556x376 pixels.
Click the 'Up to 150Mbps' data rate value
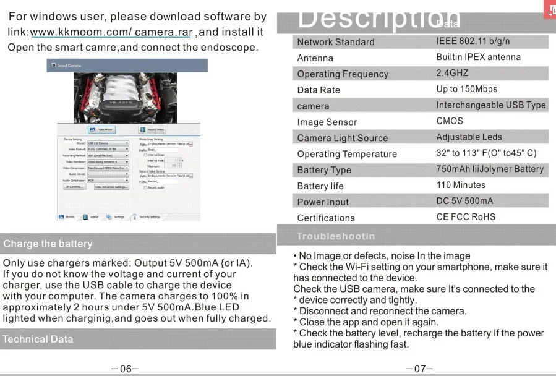467,89
